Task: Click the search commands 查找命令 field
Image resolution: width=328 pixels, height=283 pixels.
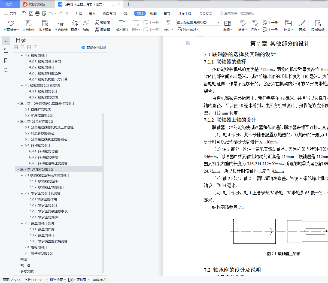Action: pos(237,13)
